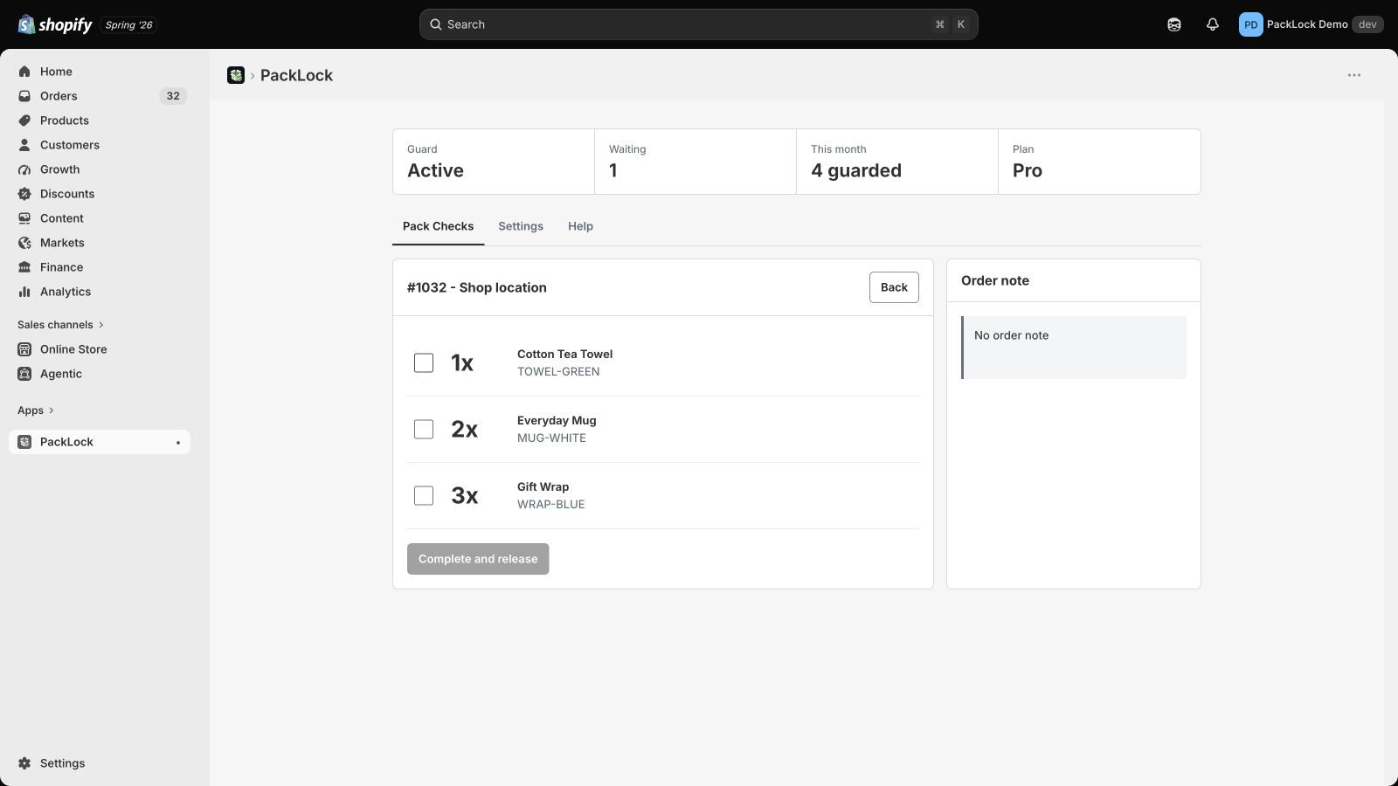The image size is (1398, 786).
Task: Open the Sidekick assistant icon in top bar
Action: [x=1174, y=24]
